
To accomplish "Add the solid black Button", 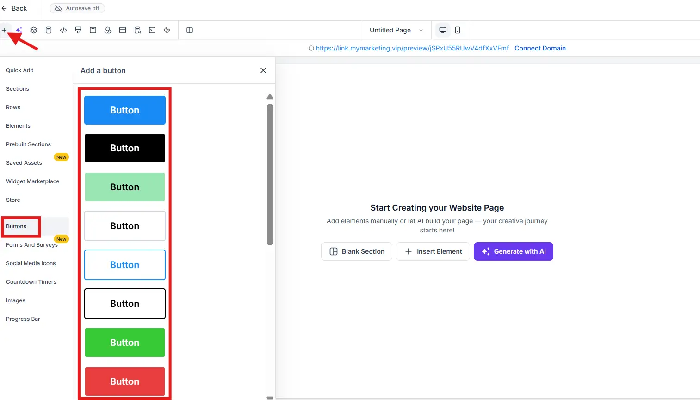I will [125, 148].
